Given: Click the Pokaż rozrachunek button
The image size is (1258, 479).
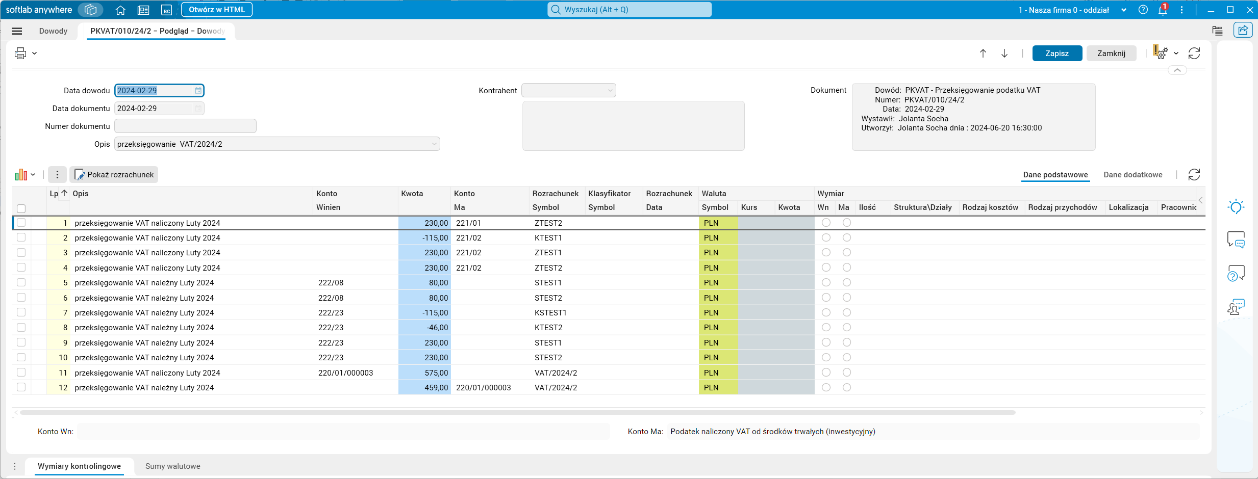Looking at the screenshot, I should click(114, 175).
